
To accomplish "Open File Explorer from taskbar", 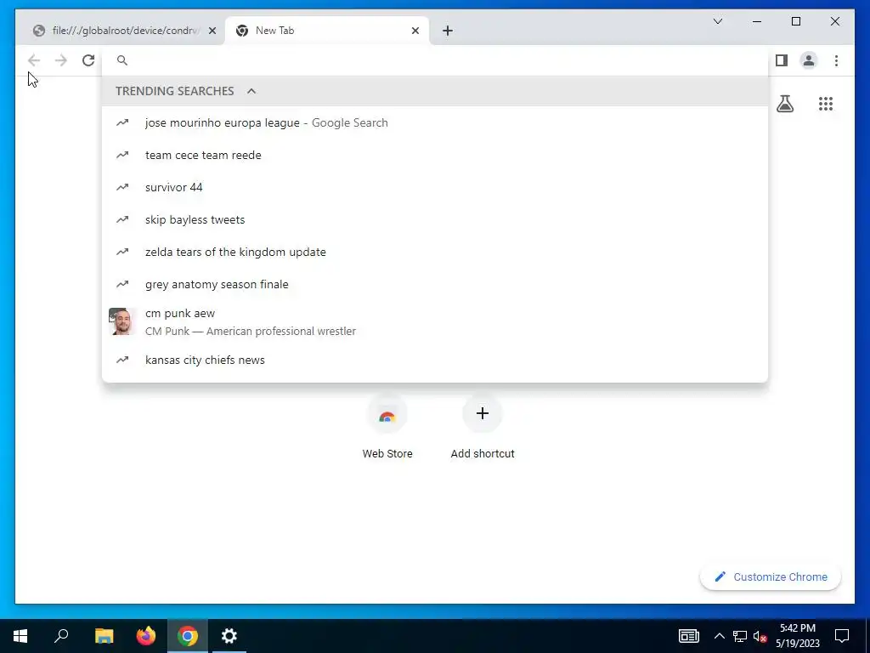I will pos(104,636).
